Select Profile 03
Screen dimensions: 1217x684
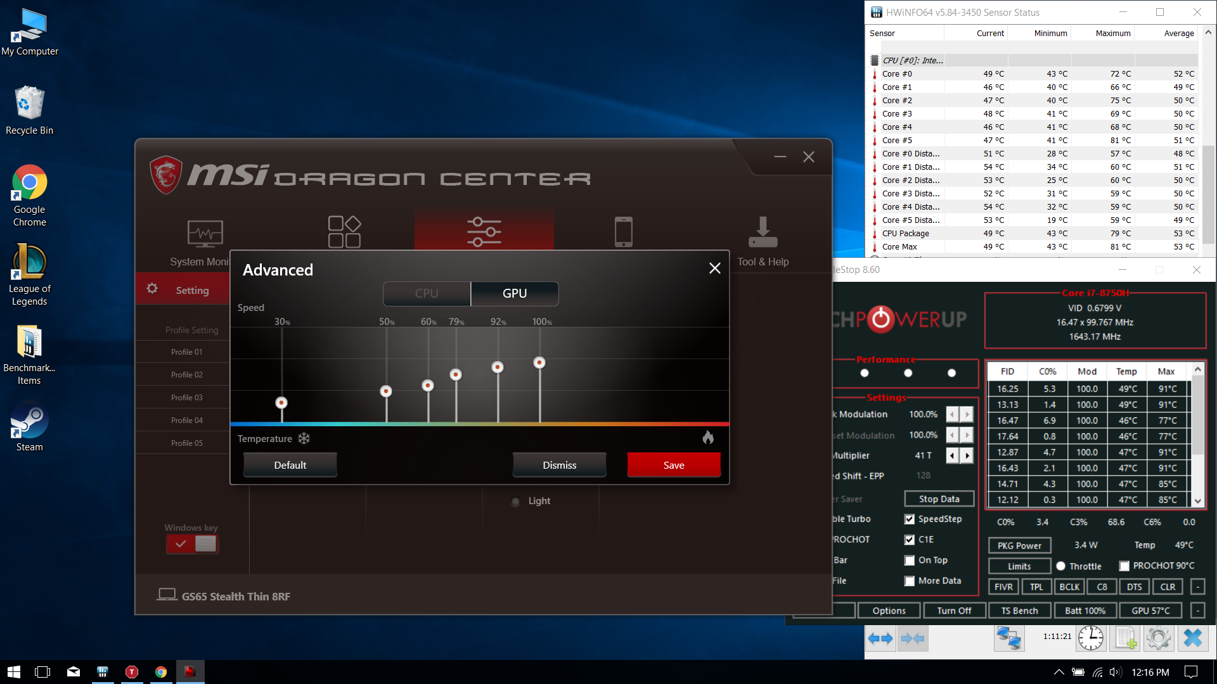(186, 397)
